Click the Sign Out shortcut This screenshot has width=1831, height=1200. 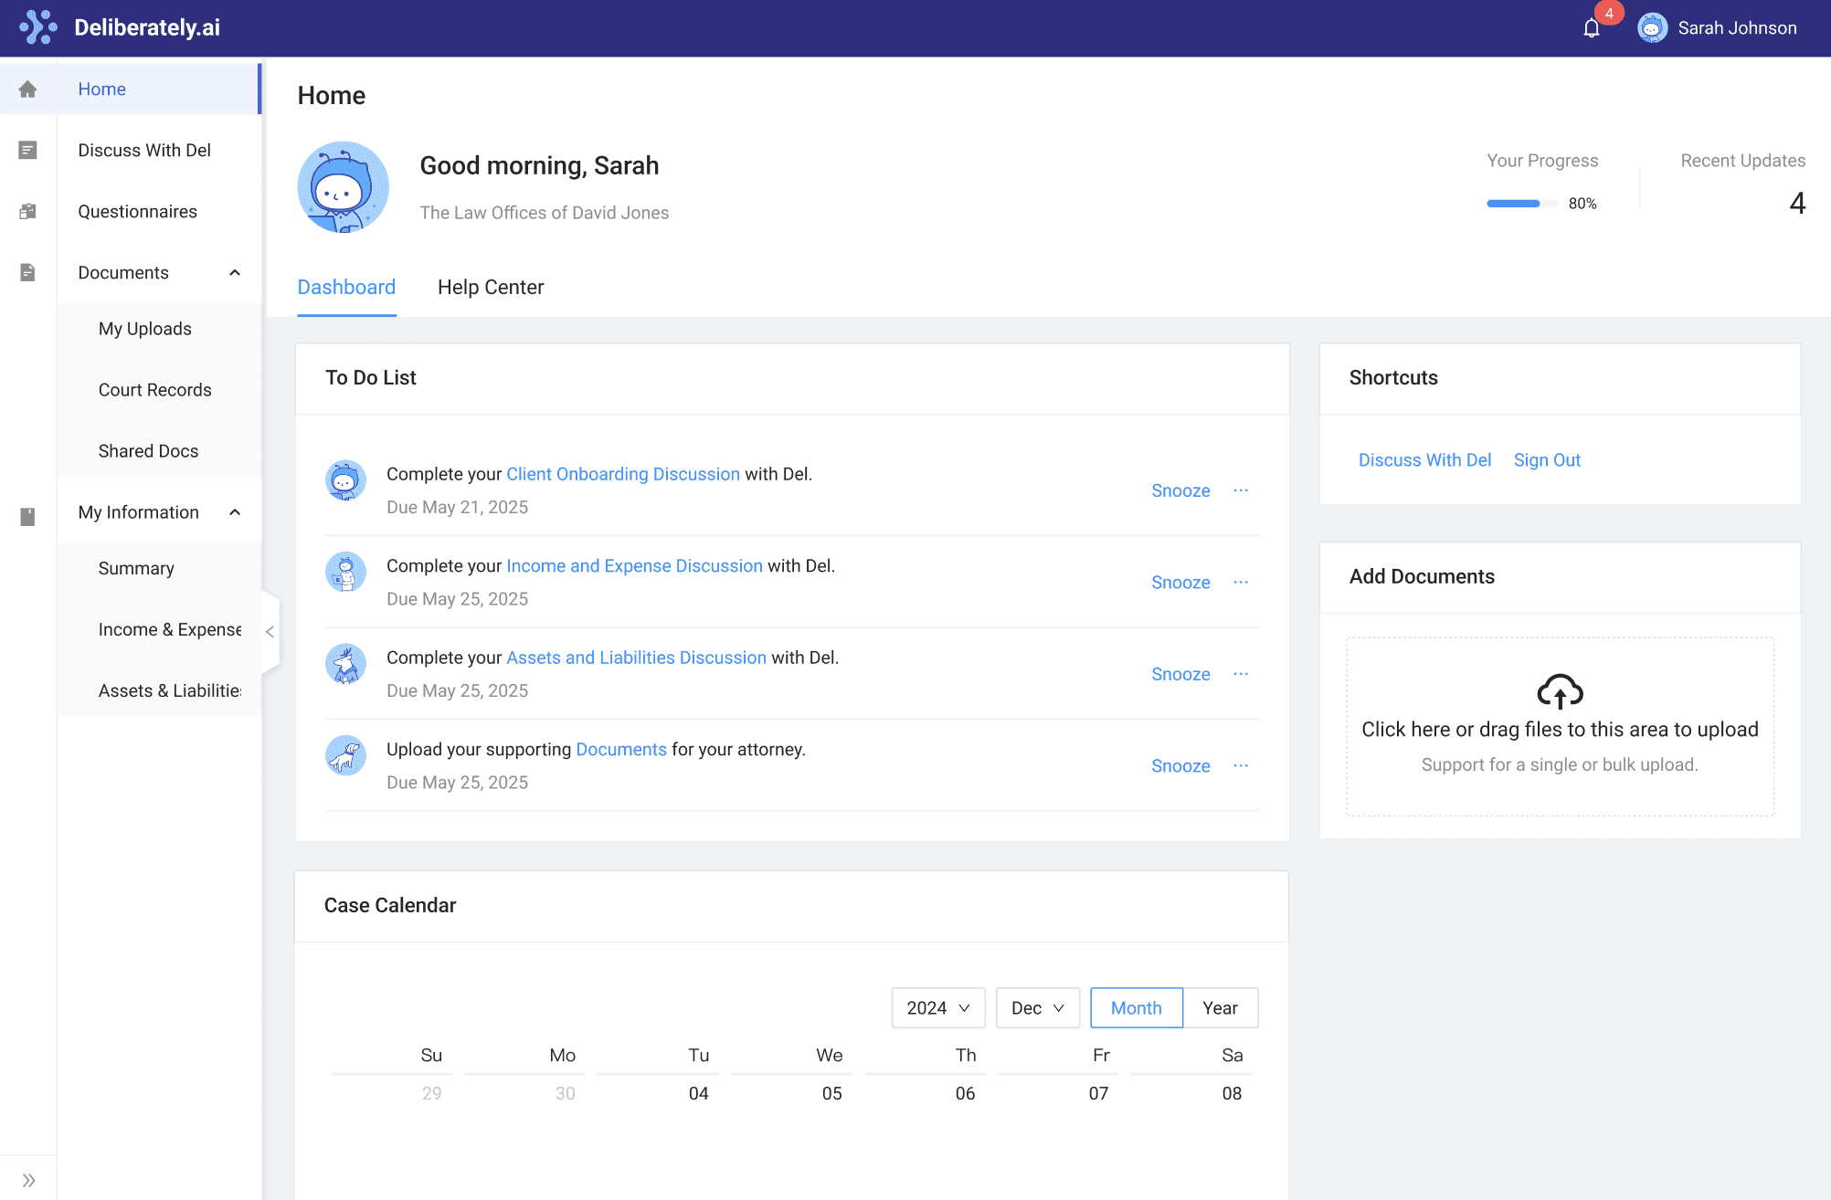tap(1547, 459)
